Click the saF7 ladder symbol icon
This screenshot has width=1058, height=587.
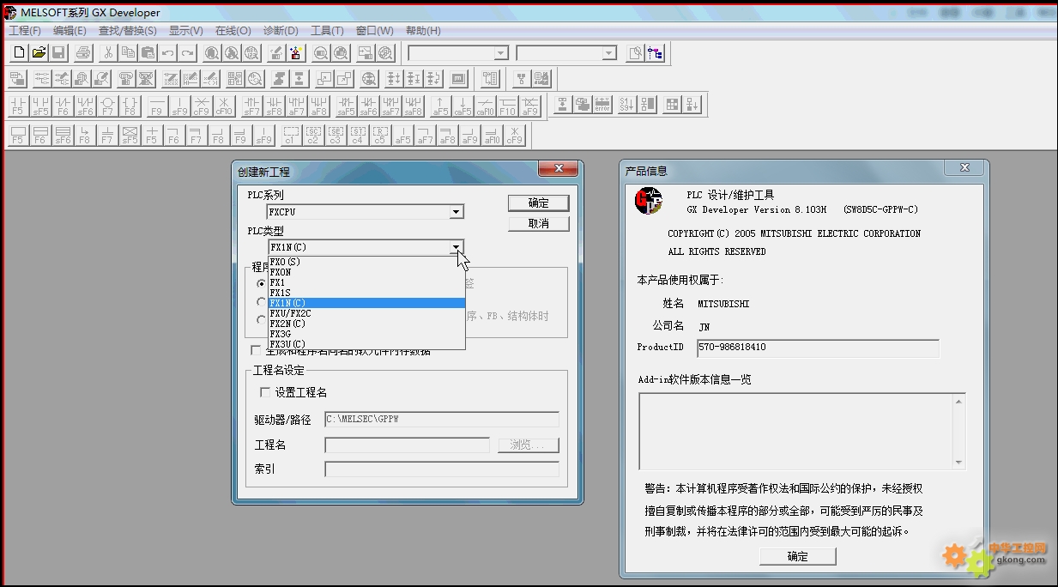(x=390, y=106)
